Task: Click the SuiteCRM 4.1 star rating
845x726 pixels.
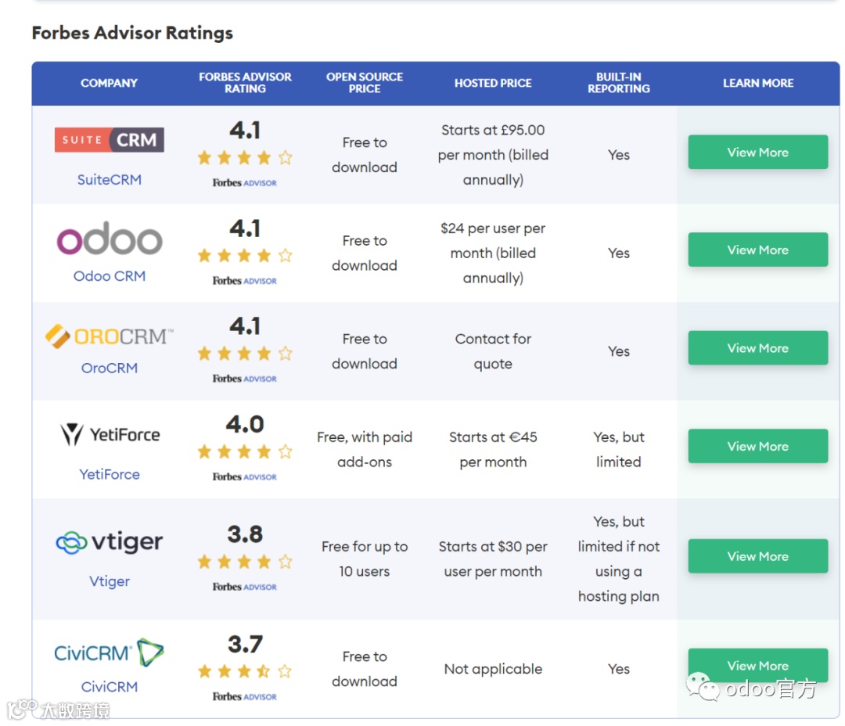Action: [245, 157]
